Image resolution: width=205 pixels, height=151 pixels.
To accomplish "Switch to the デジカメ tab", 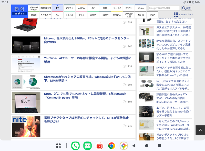I will tap(69, 8).
